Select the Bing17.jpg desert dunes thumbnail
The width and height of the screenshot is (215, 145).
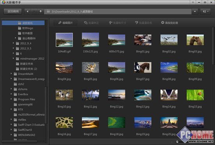coord(90,122)
